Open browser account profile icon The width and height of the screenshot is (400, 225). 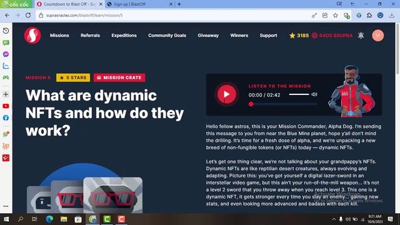[x=380, y=15]
